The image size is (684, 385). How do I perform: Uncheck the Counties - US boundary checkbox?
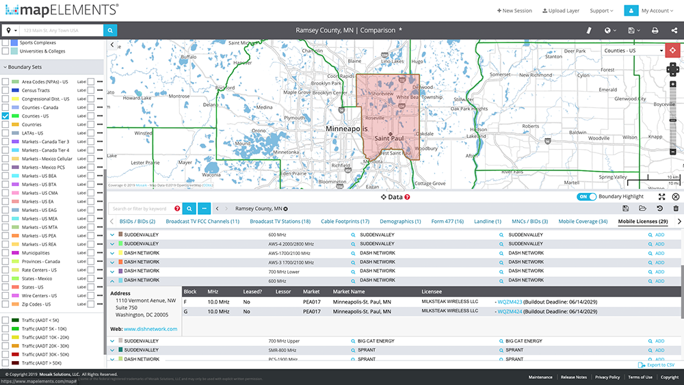coord(6,116)
